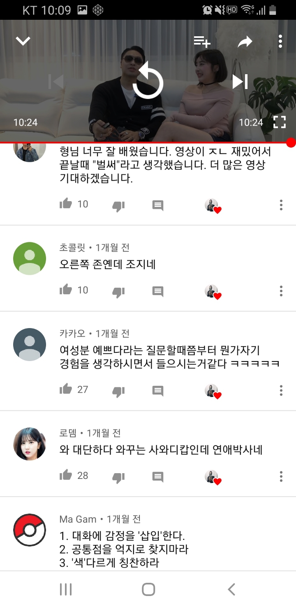
Task: Reply to 카카오's comment
Action: (158, 390)
